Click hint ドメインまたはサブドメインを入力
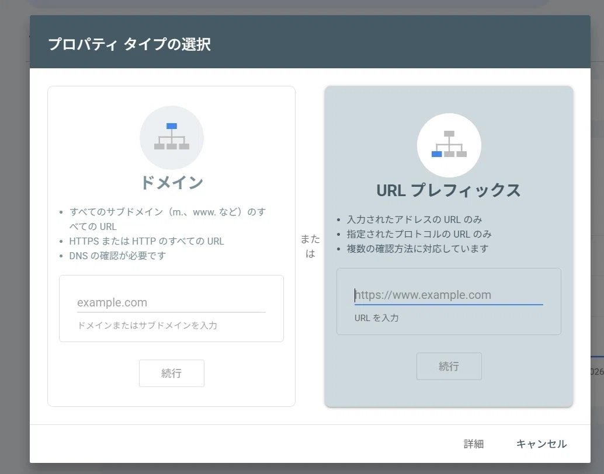This screenshot has width=604, height=474. click(147, 325)
